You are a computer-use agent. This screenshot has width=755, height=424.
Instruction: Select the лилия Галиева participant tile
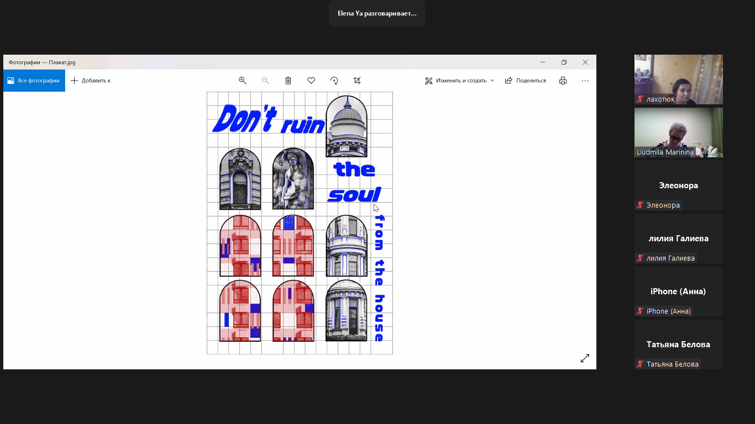(x=679, y=239)
